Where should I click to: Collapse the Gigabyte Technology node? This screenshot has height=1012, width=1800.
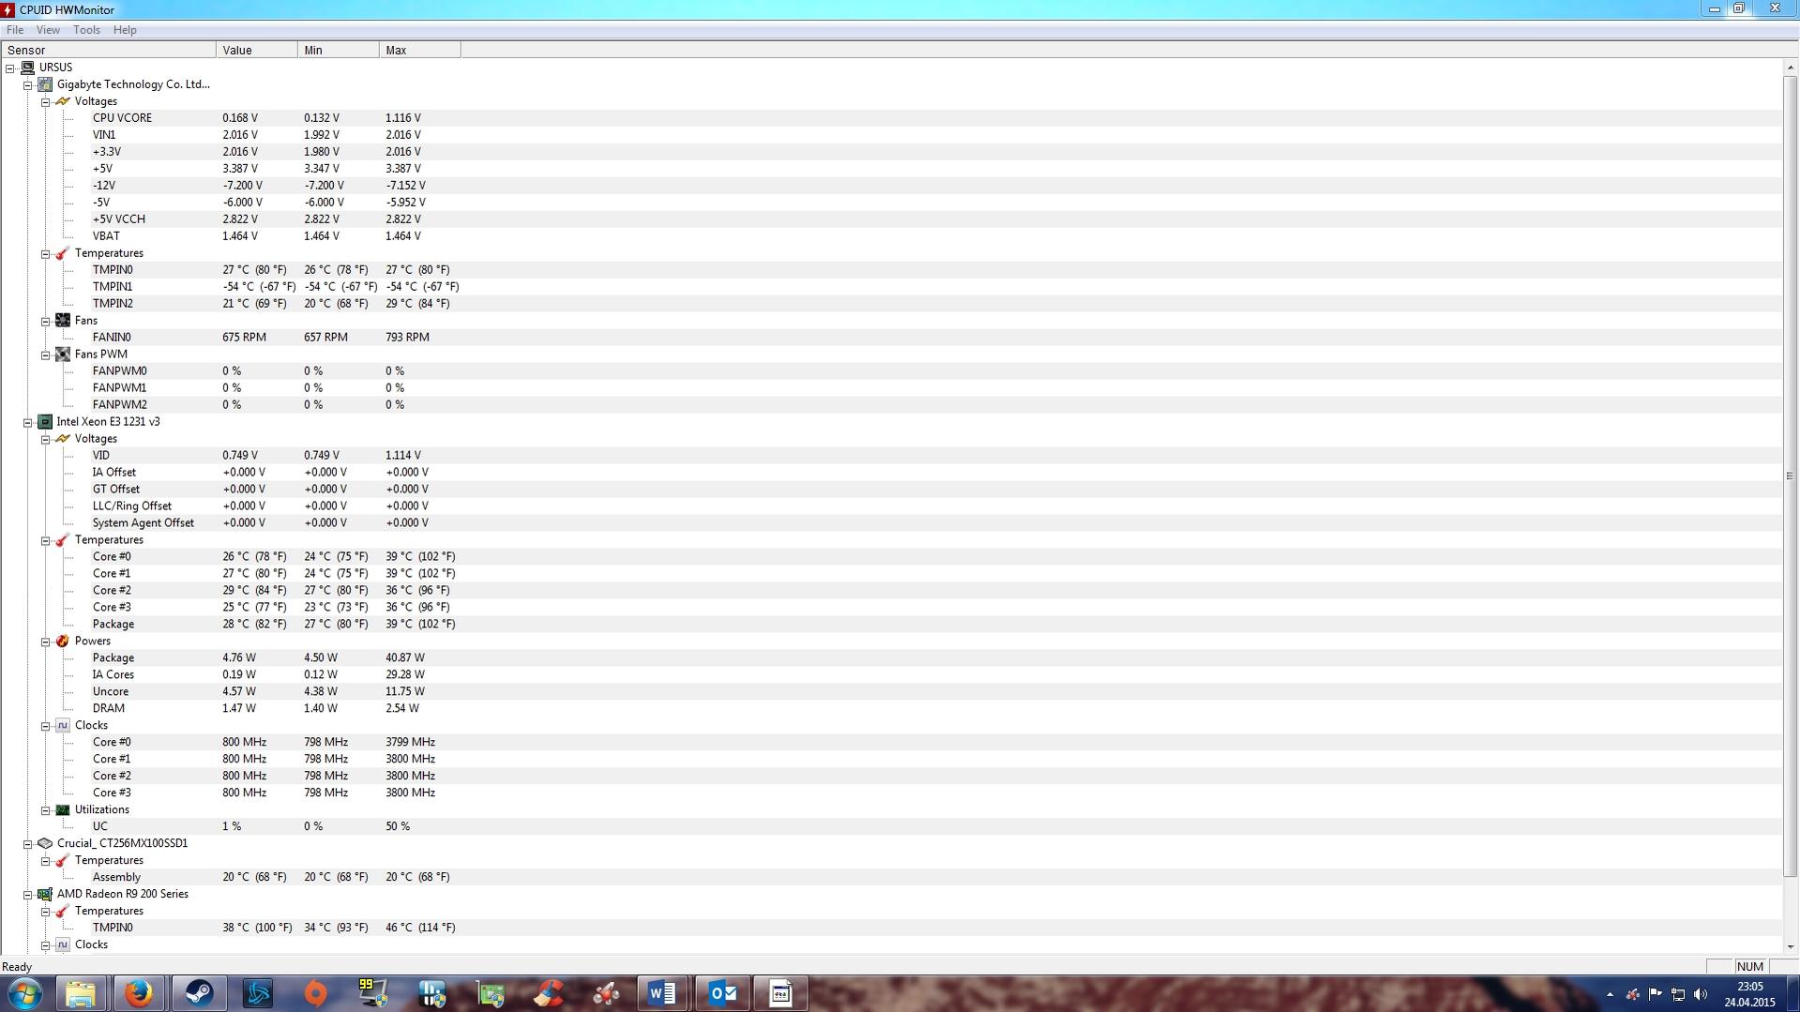tap(28, 85)
